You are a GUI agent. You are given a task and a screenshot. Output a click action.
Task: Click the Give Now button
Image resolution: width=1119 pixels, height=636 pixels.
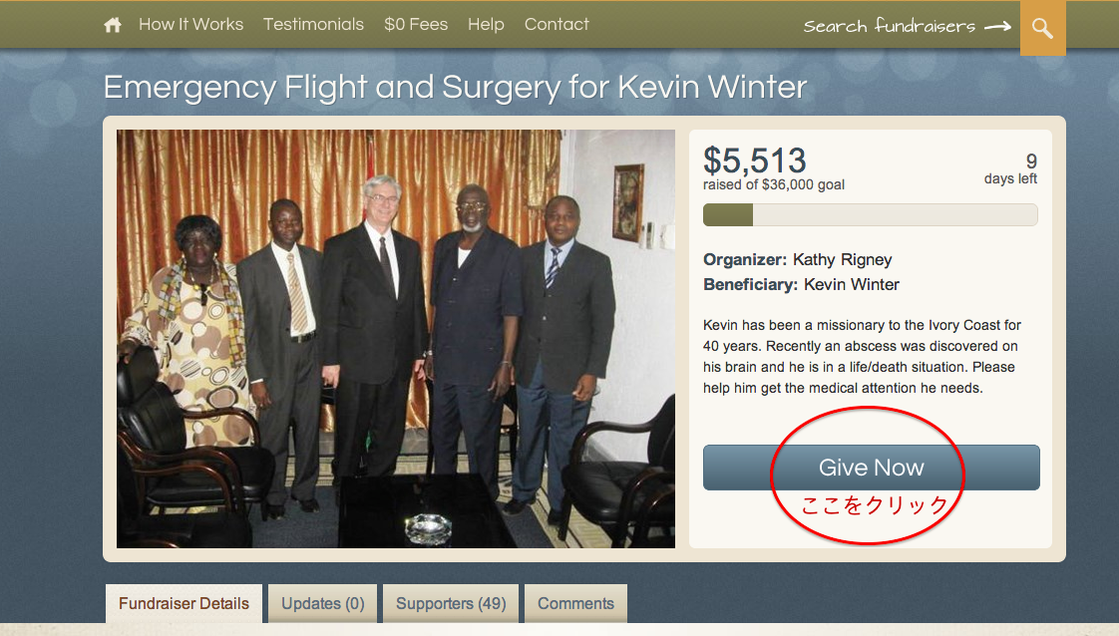(872, 467)
